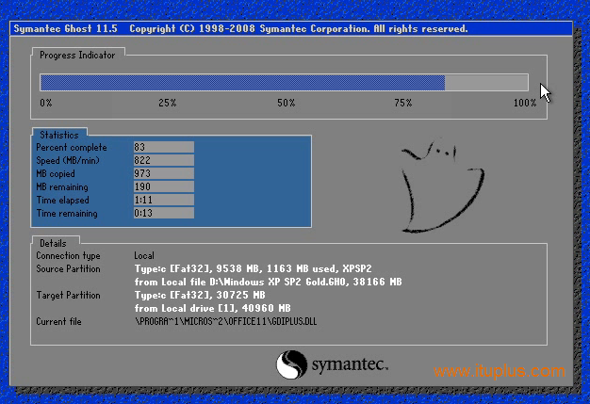Click the 'MB remaining' label
Image resolution: width=590 pixels, height=404 pixels.
pos(62,186)
